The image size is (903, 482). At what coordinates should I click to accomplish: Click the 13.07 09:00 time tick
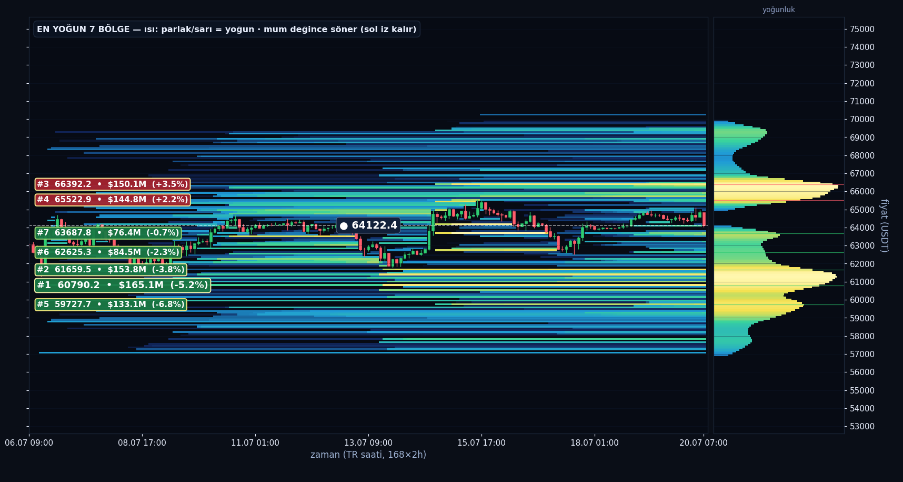click(x=368, y=443)
